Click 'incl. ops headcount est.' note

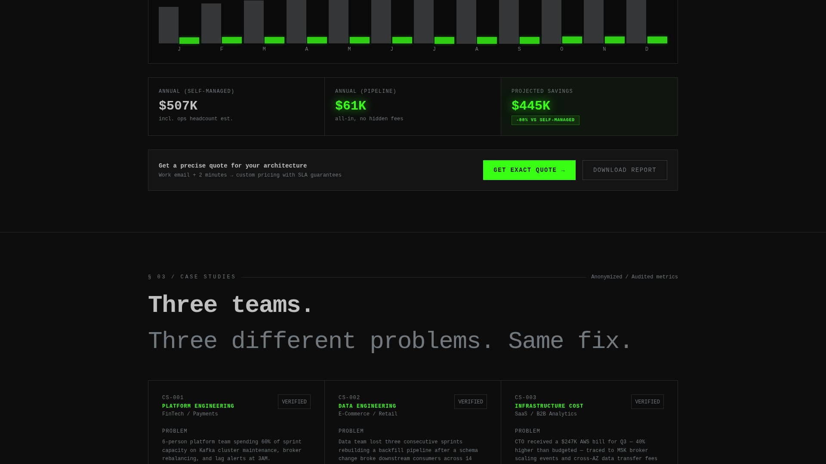point(196,119)
